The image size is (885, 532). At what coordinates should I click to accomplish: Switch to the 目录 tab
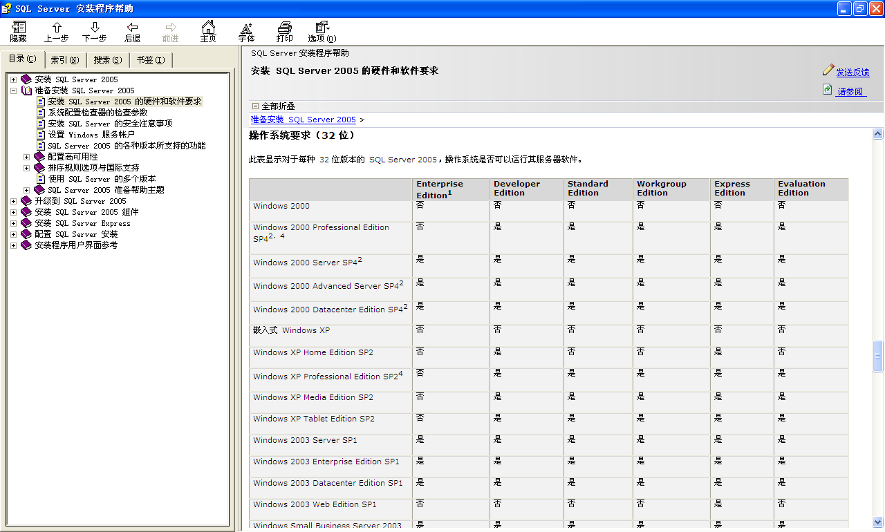click(x=23, y=59)
